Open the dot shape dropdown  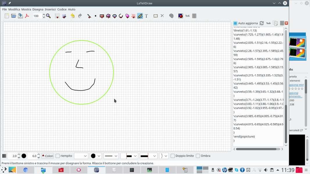[96, 156]
